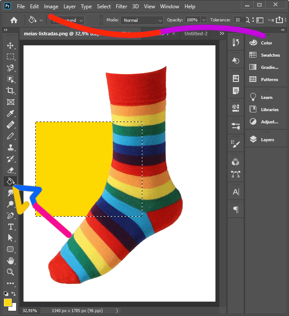Open the Character panel icon
This screenshot has width=289, height=316.
235,192
